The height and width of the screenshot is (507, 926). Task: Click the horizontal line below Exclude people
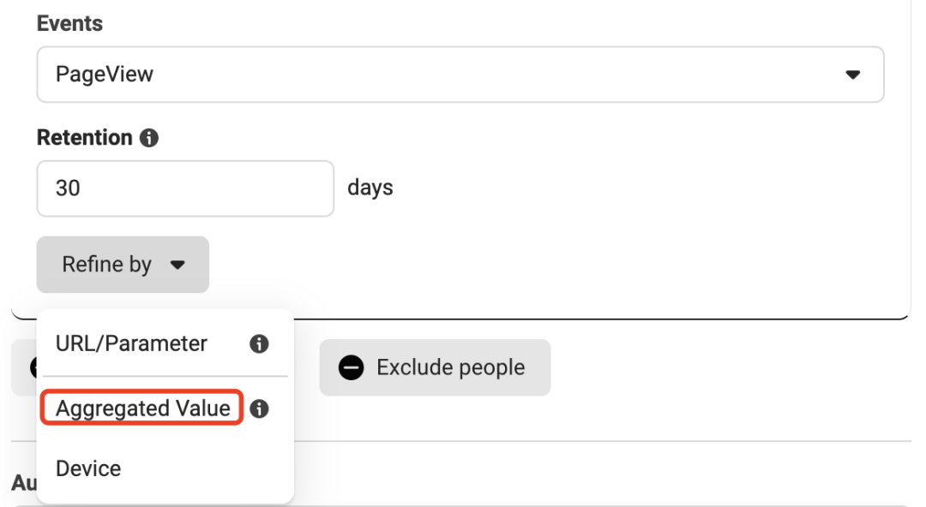[x=600, y=442]
